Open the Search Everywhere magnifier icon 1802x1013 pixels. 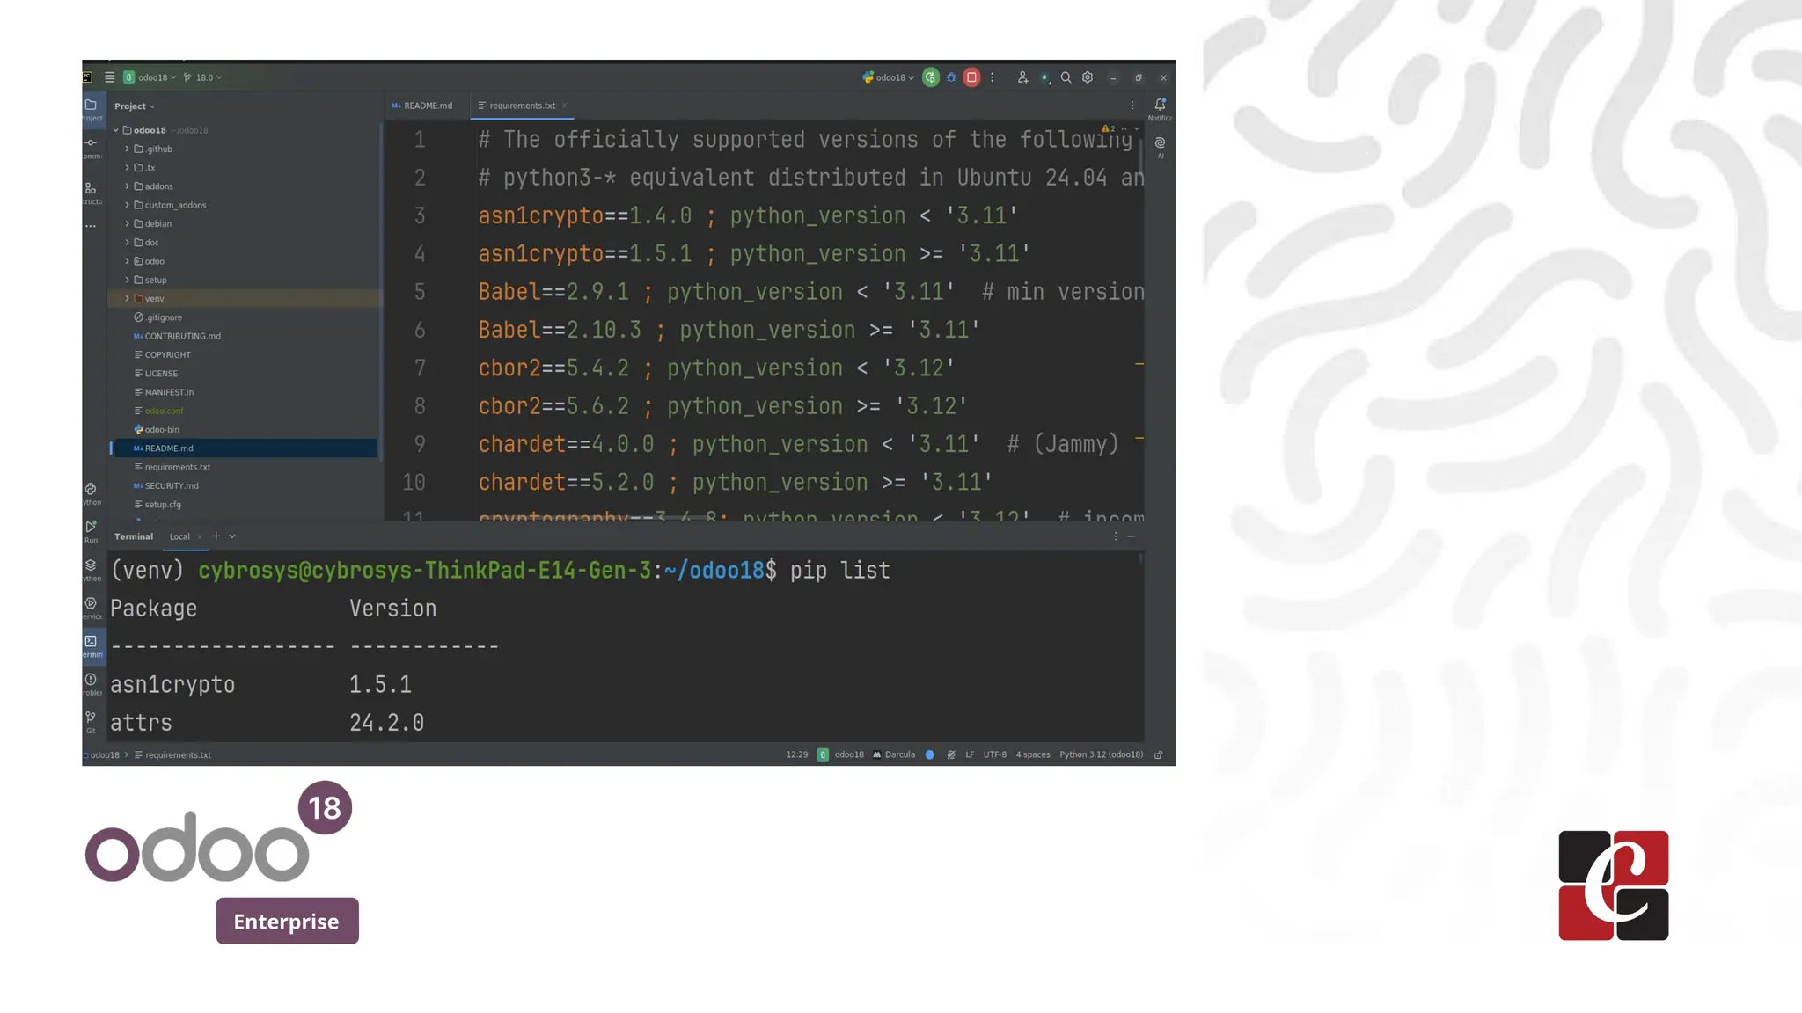coord(1066,77)
